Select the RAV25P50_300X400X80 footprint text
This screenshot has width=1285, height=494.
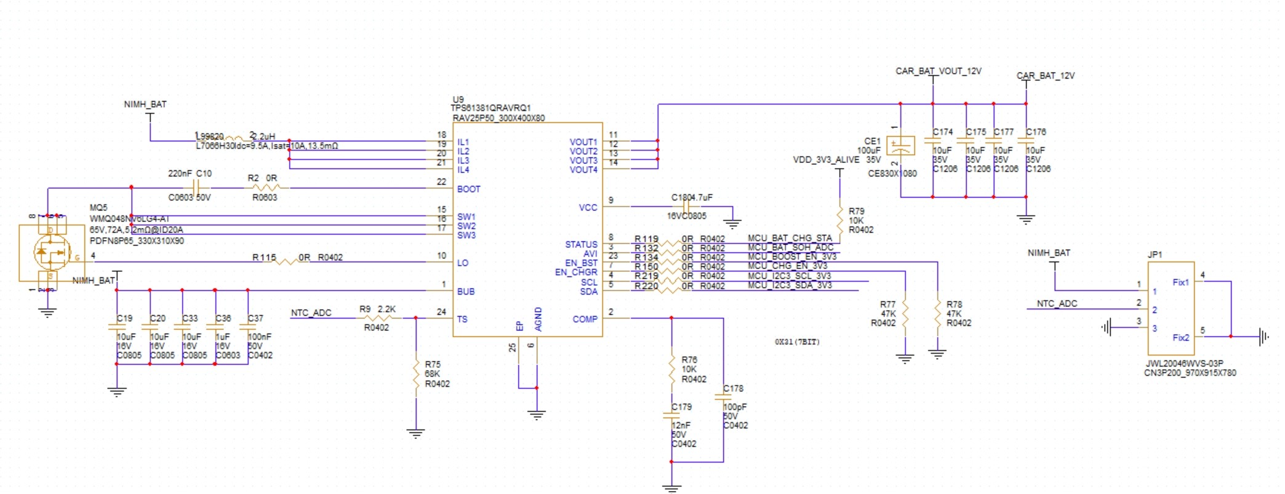tap(498, 118)
